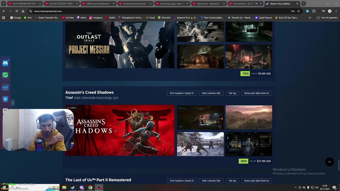Screen dimensions: 340x191
Task: Switch to the Cyberrulz tv tab
Action: click(209, 4)
